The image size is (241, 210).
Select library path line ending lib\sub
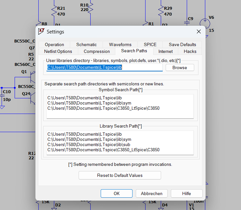(89, 145)
